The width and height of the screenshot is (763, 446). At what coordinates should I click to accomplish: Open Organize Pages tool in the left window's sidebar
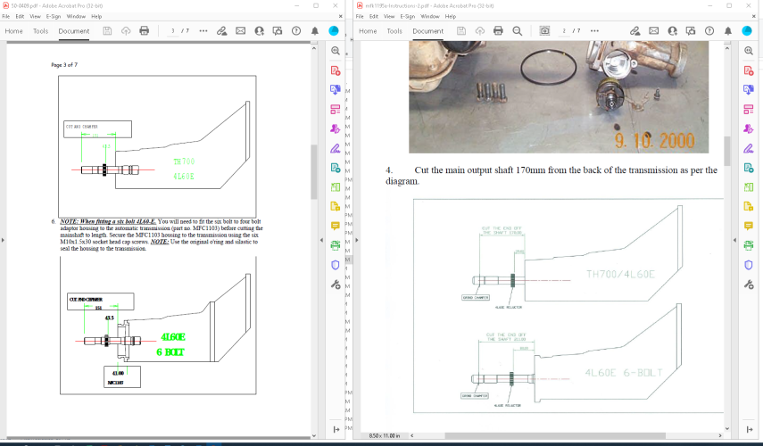pos(336,110)
